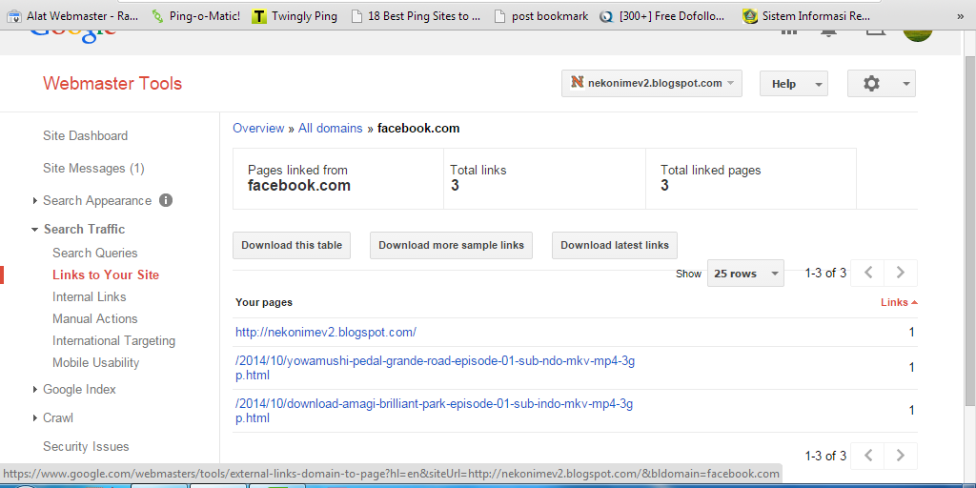Open the nekonimev2.blogspot.com site selector dropdown
This screenshot has height=488, width=976.
[x=652, y=84]
